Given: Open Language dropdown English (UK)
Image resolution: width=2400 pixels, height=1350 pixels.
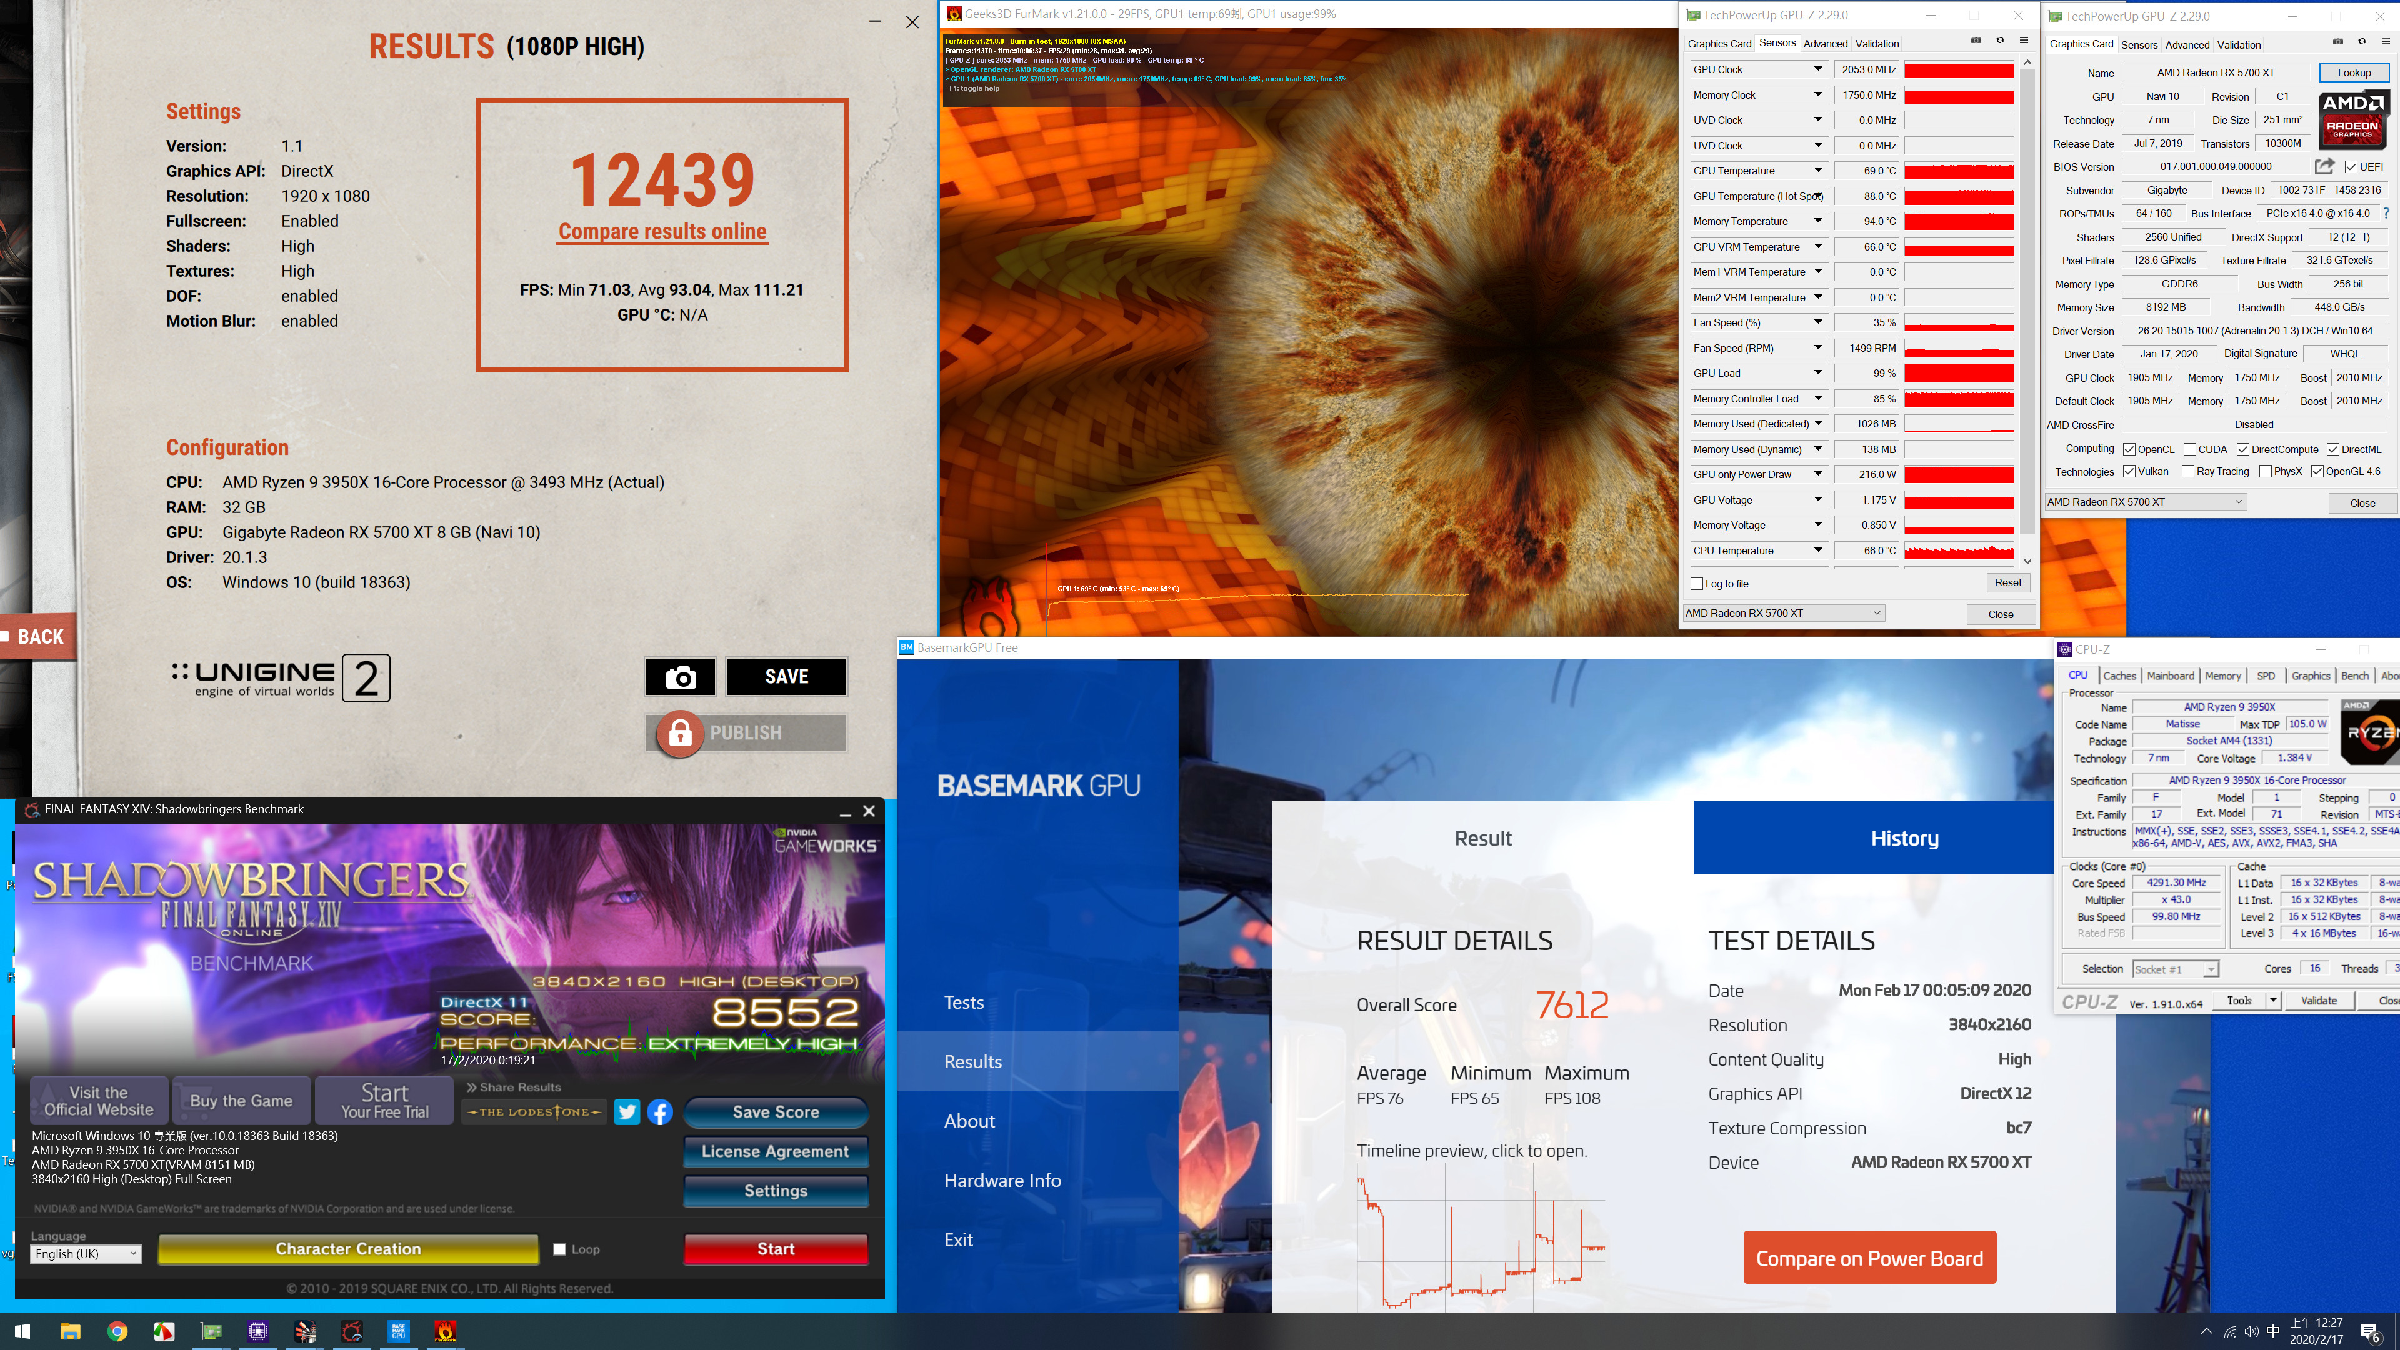Looking at the screenshot, I should (86, 1254).
